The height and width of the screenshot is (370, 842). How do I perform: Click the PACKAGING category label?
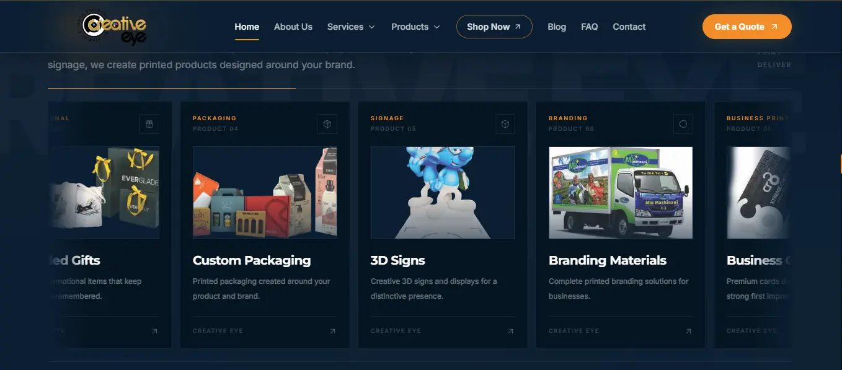(x=215, y=118)
